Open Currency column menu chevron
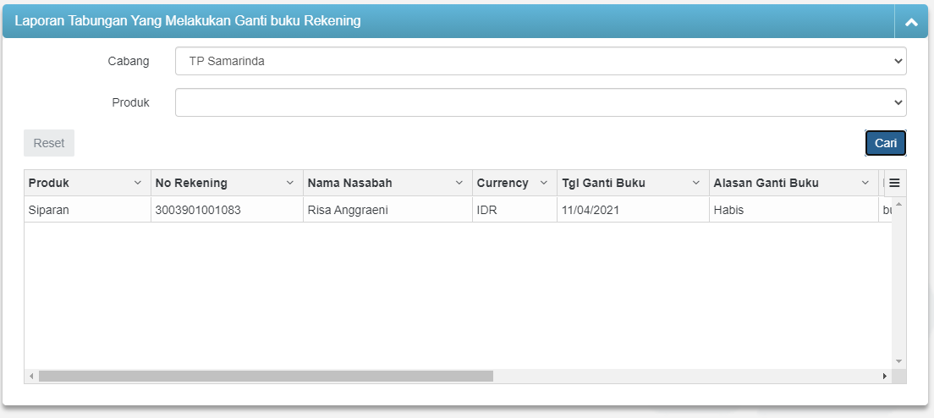The image size is (934, 418). coord(544,183)
